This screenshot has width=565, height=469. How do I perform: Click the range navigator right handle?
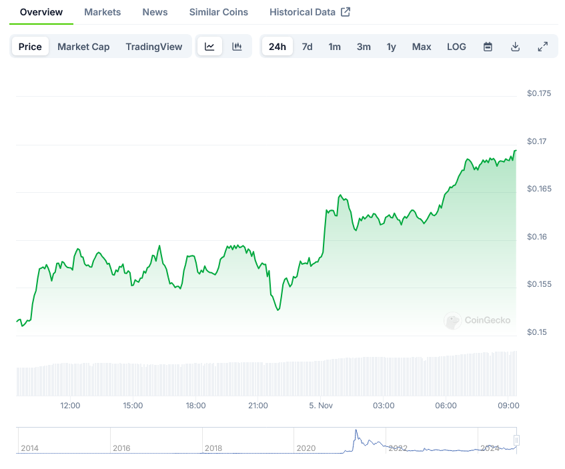coord(516,440)
